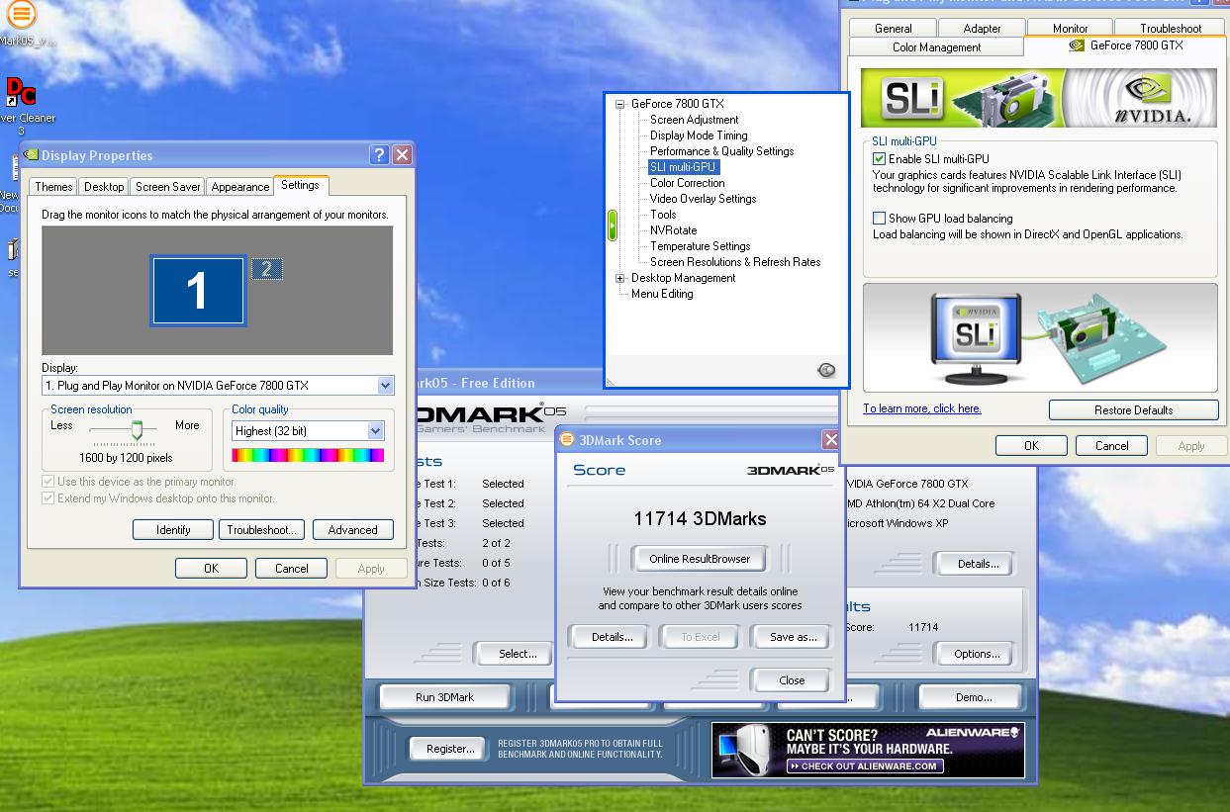Open Advanced display settings
The image size is (1230, 812).
[352, 530]
